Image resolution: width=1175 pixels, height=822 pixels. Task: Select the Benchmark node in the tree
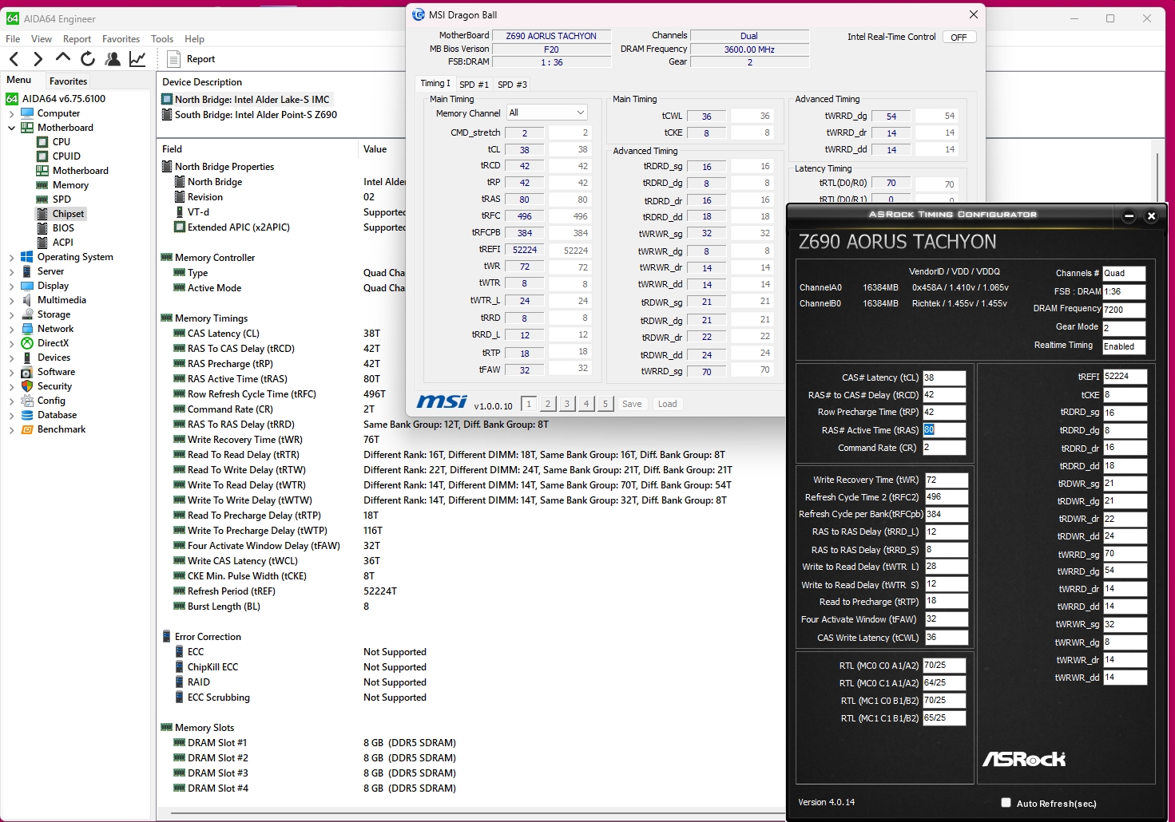coord(62,429)
